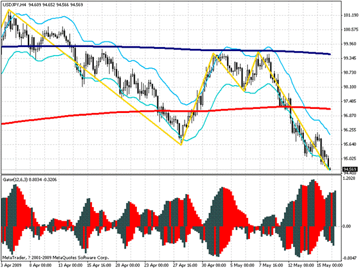Click the 98.100 price scale value
The width and height of the screenshot is (359, 269).
(x=350, y=87)
